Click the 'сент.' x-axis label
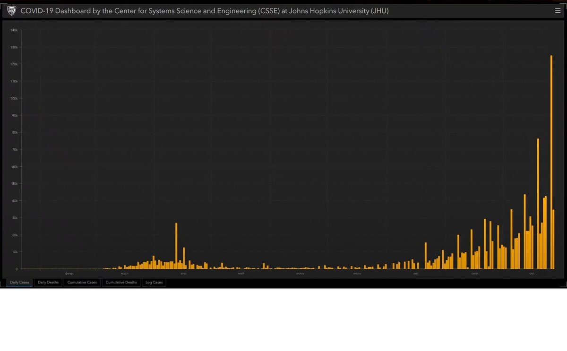Image resolution: width=567 pixels, height=351 pixels. coord(475,274)
